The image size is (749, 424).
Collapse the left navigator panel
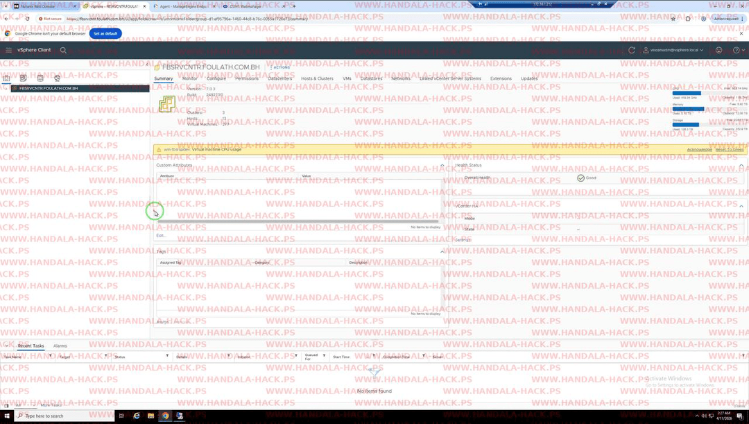coord(147,64)
